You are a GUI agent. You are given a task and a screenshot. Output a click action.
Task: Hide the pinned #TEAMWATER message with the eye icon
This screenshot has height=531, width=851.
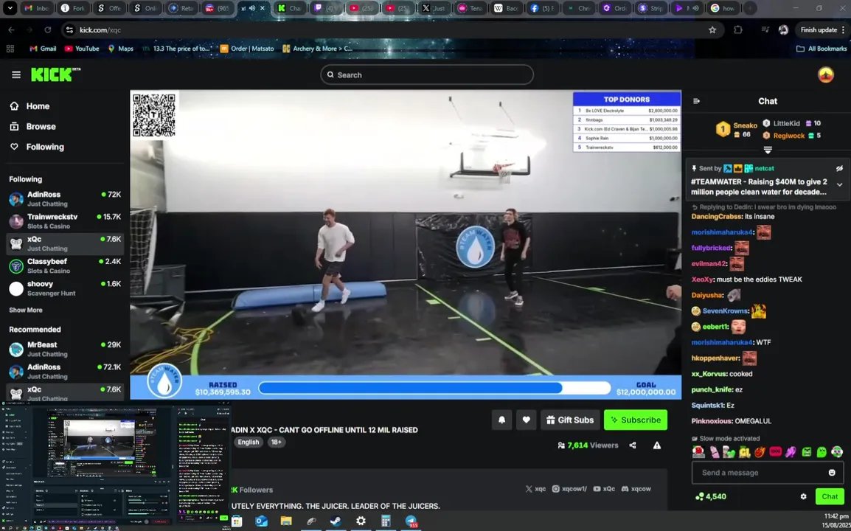pyautogui.click(x=839, y=168)
